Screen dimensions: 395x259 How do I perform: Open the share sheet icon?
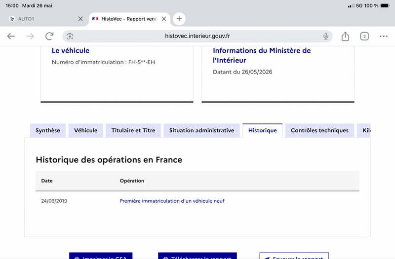tap(345, 36)
